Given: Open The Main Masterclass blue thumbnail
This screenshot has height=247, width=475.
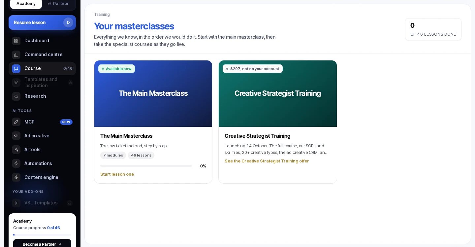Looking at the screenshot, I should 153,93.
